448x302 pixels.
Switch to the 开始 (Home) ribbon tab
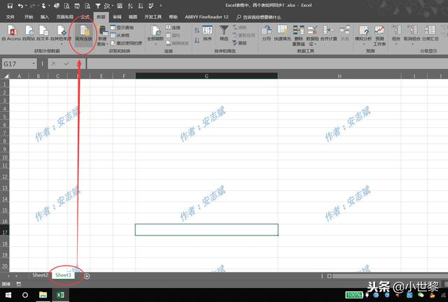click(29, 17)
